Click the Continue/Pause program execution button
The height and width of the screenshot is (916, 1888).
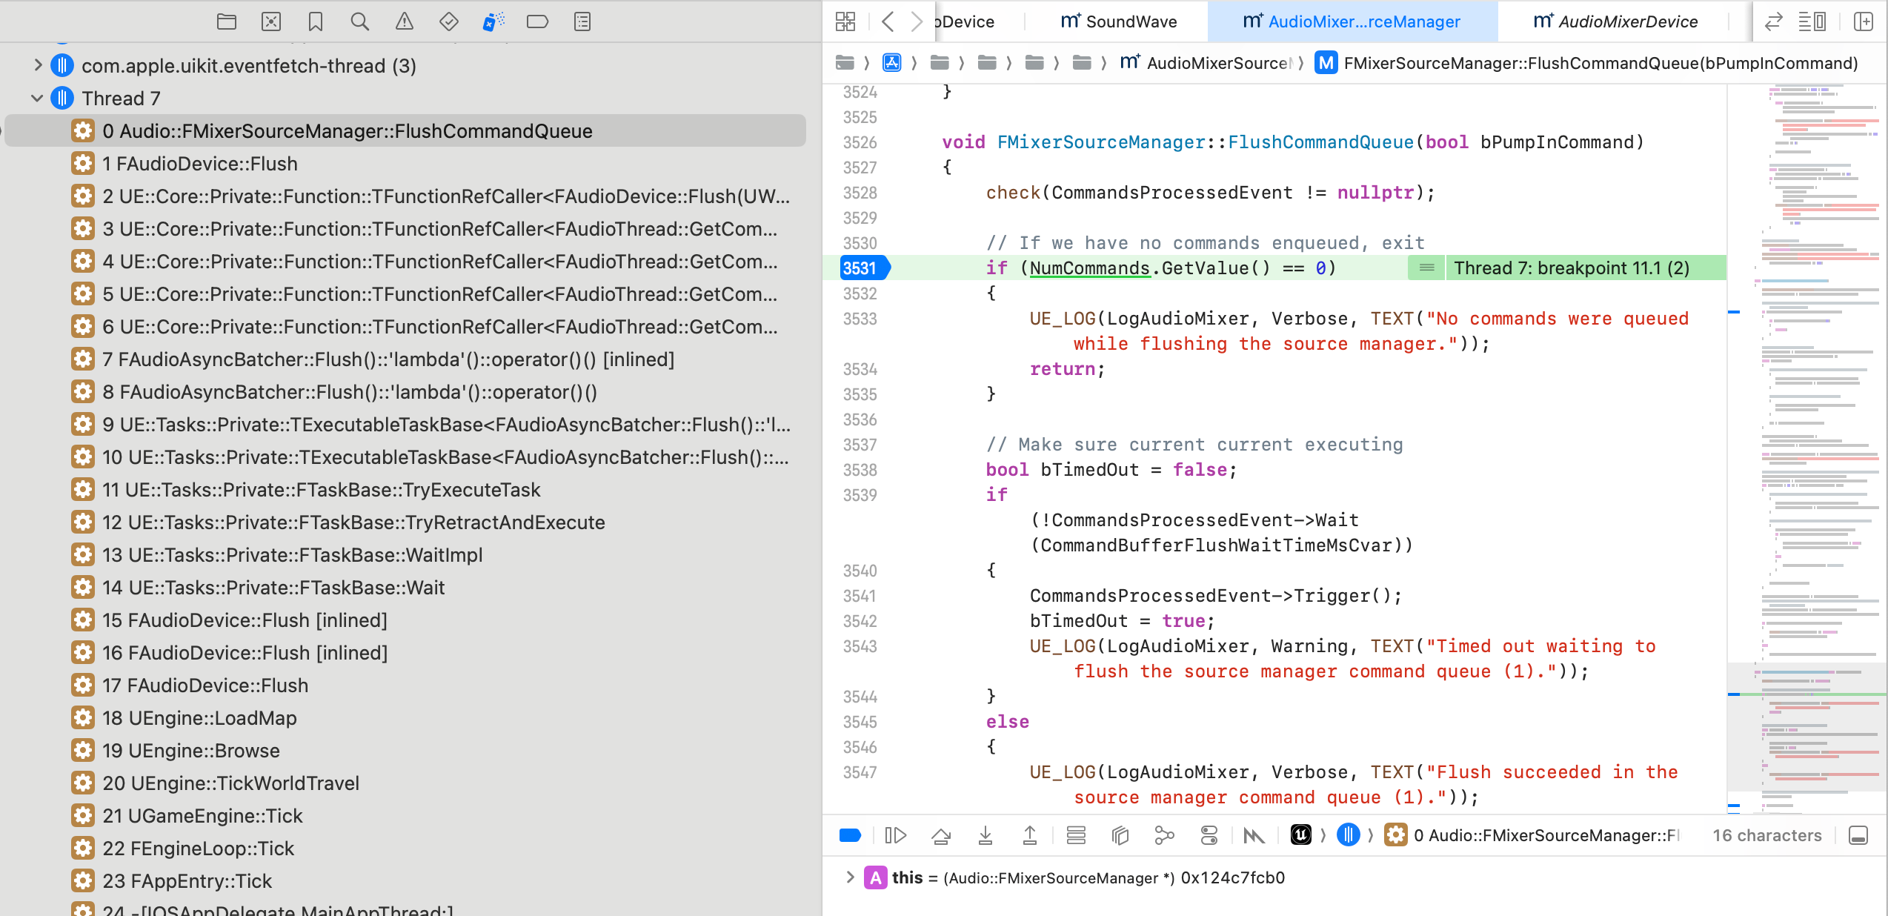(895, 836)
